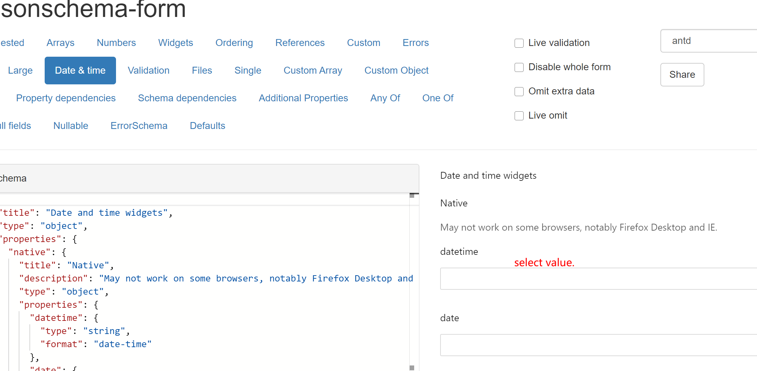
Task: Check Disable whole form
Action: pos(519,67)
